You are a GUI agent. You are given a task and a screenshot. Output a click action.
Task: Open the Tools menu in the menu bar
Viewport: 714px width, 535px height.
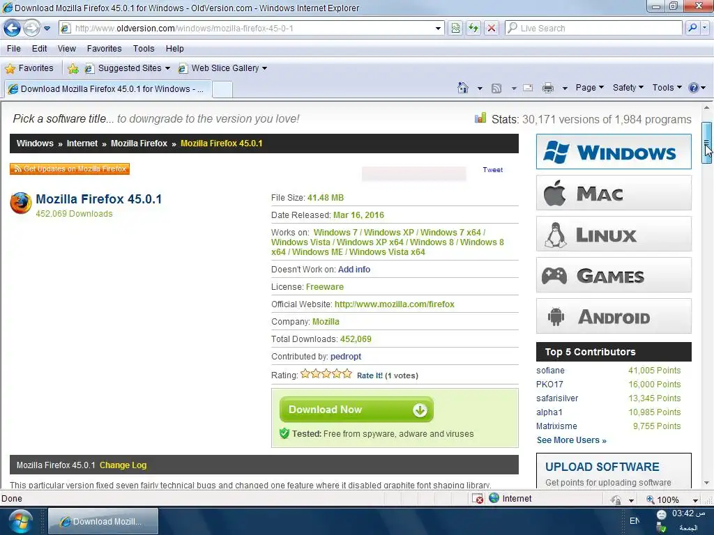tap(144, 49)
